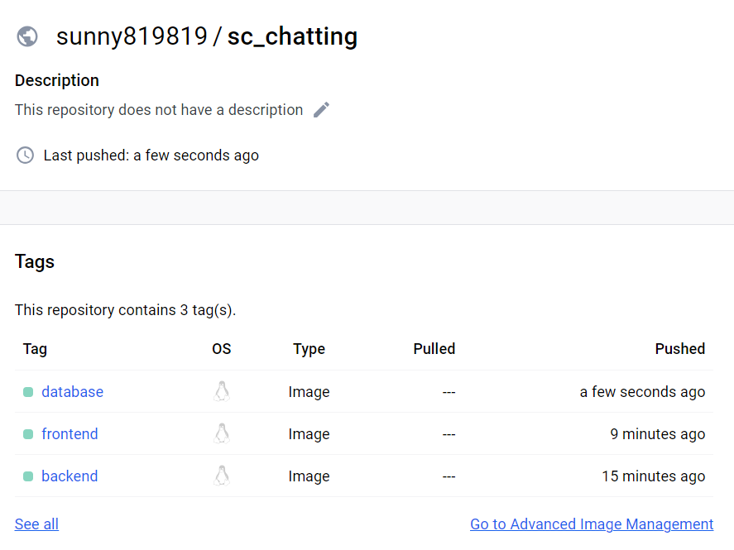The width and height of the screenshot is (734, 550).
Task: Click the Pulled column header
Action: (434, 349)
